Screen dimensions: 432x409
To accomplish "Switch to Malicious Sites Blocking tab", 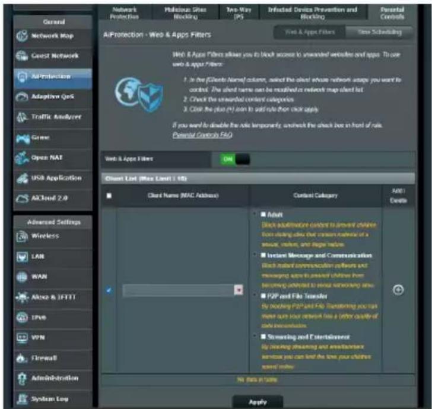I will pos(185,13).
